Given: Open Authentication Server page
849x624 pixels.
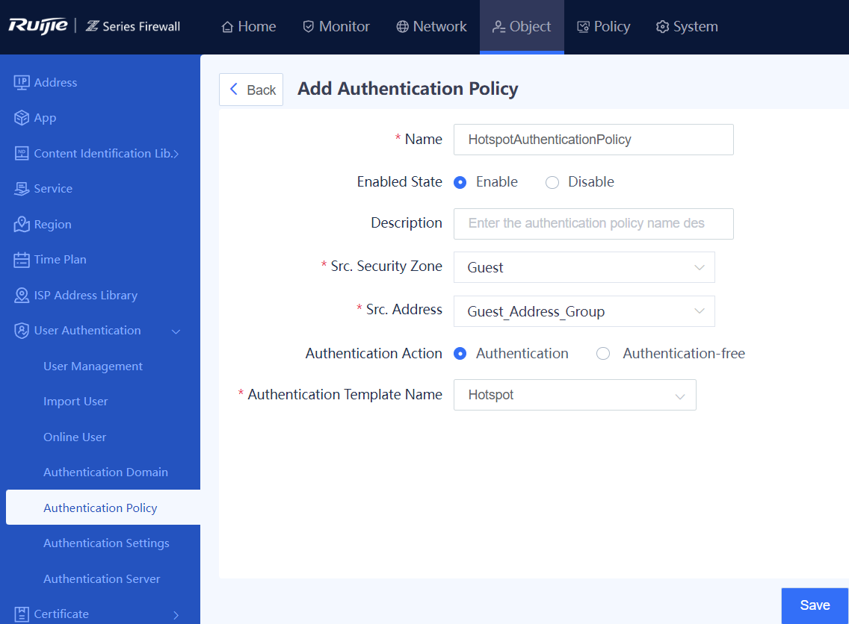Looking at the screenshot, I should tap(102, 578).
